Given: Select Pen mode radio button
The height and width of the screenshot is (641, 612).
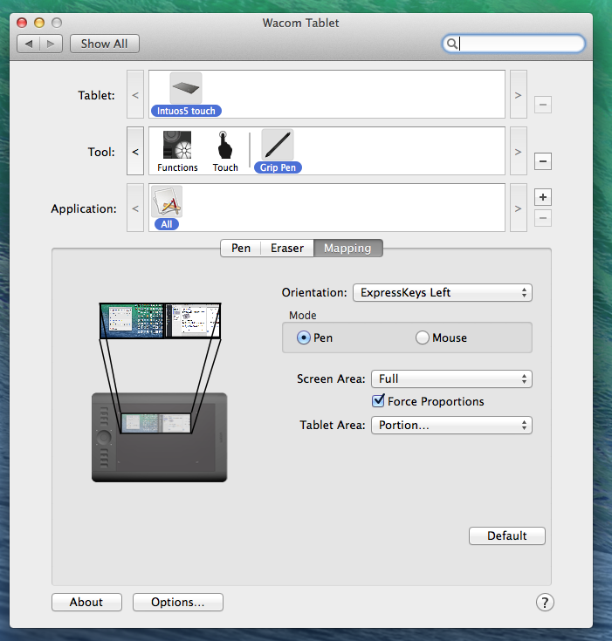Looking at the screenshot, I should click(303, 338).
